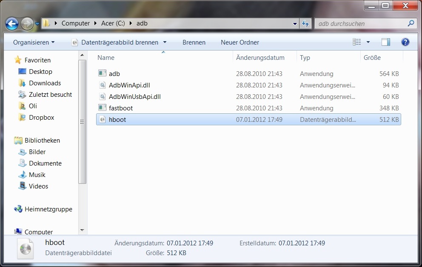Expand the arrow after Computer breadcrumb
Image resolution: width=422 pixels, height=267 pixels.
tap(95, 23)
